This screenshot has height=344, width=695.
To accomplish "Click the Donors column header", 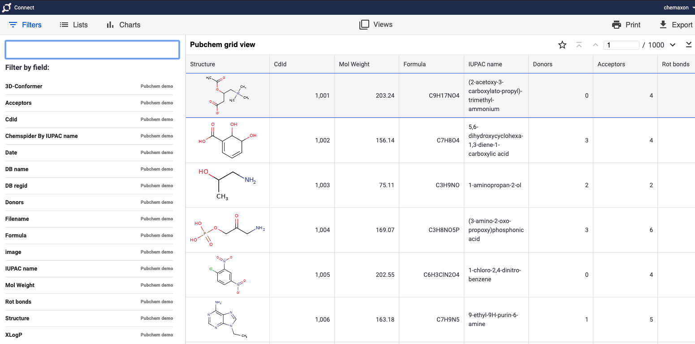I will point(561,64).
